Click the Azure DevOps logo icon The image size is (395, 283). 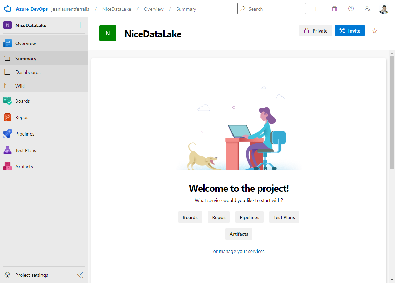coord(8,9)
